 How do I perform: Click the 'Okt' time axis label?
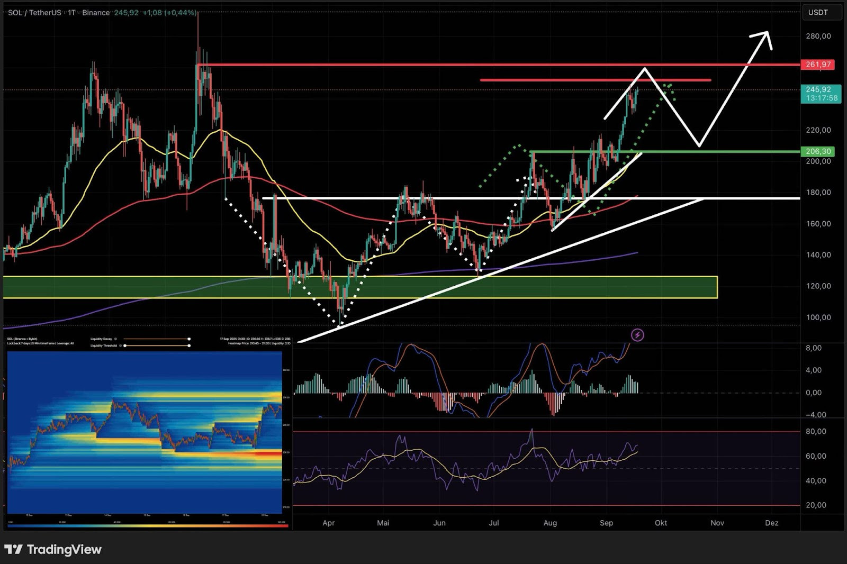pyautogui.click(x=661, y=523)
